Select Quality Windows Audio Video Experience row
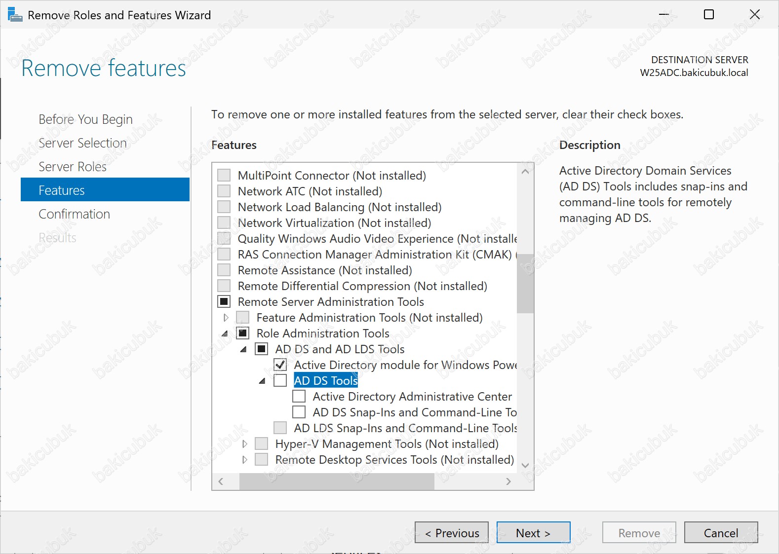This screenshot has width=779, height=554. click(x=378, y=239)
